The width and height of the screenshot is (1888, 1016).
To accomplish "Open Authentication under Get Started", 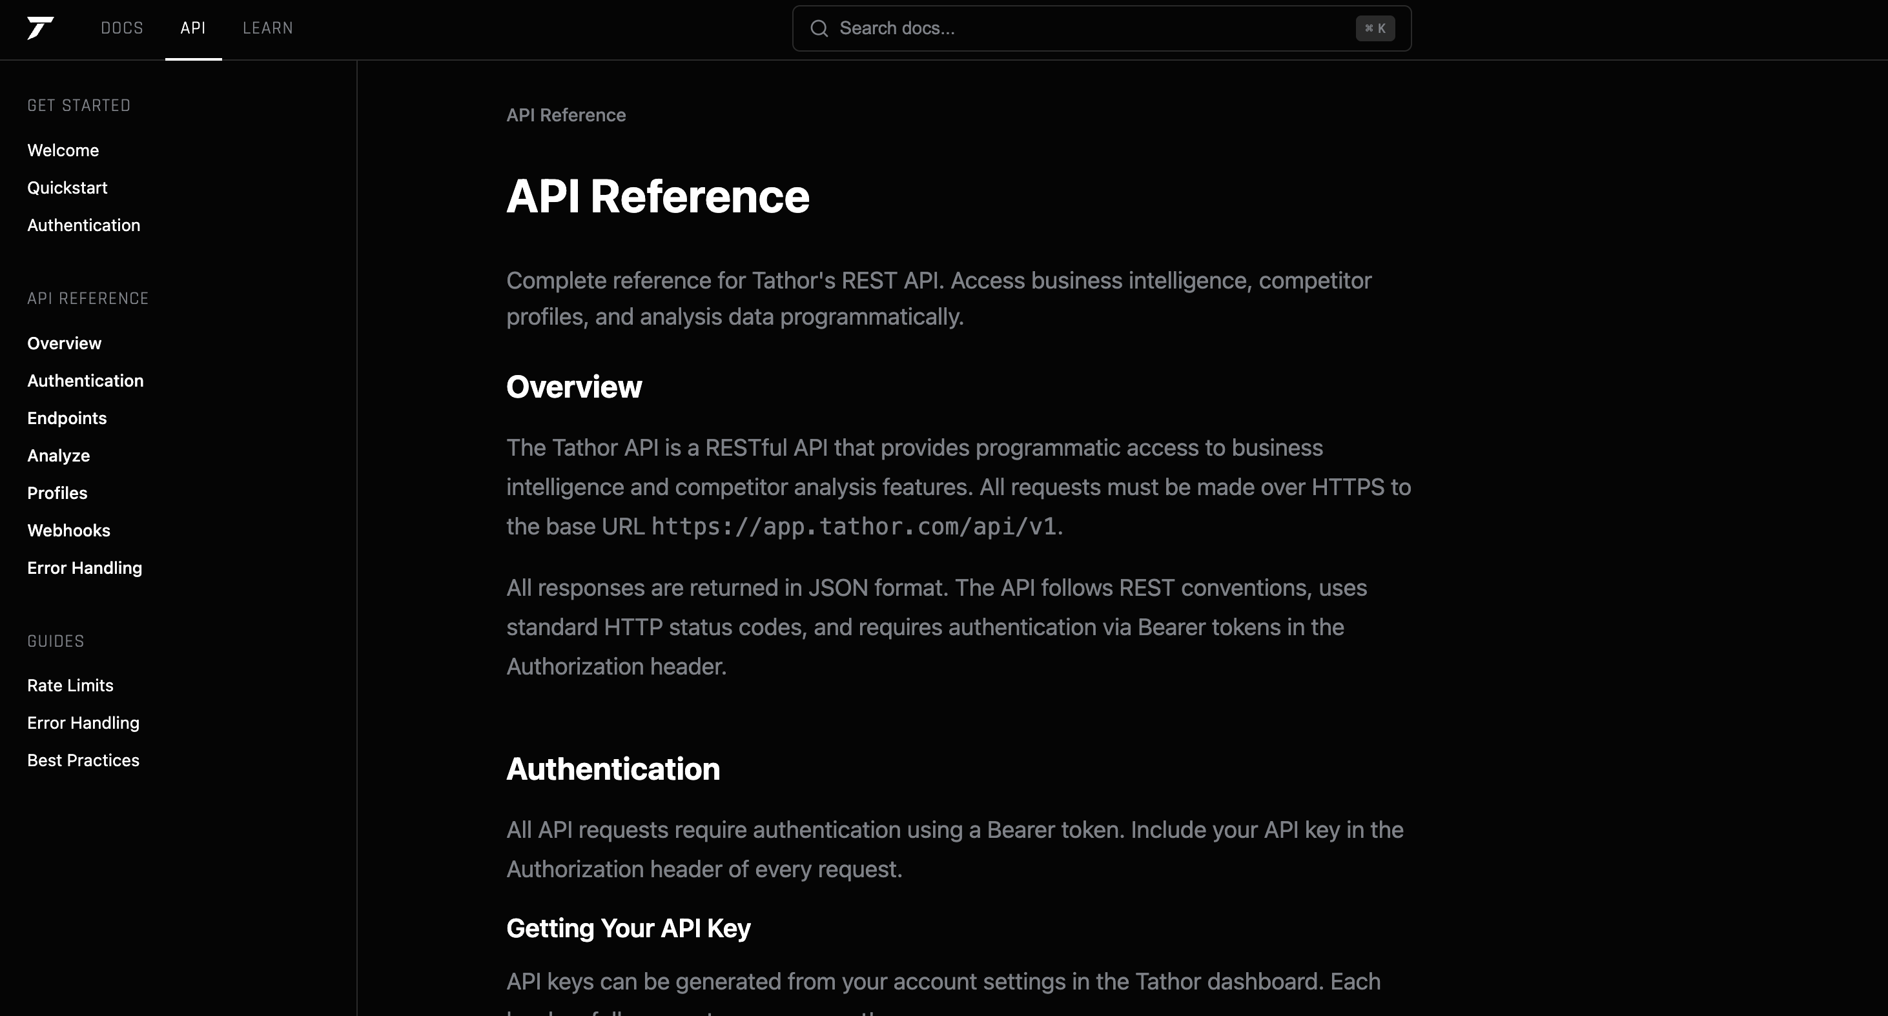I will tap(83, 225).
